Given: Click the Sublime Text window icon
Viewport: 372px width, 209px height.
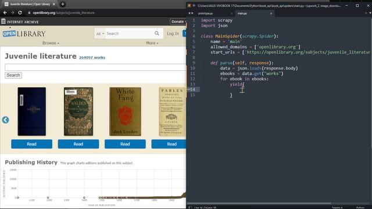Looking at the screenshot, I should click(x=189, y=5).
